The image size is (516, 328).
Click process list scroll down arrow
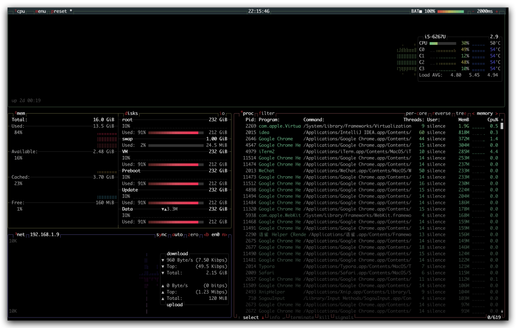[x=502, y=311]
